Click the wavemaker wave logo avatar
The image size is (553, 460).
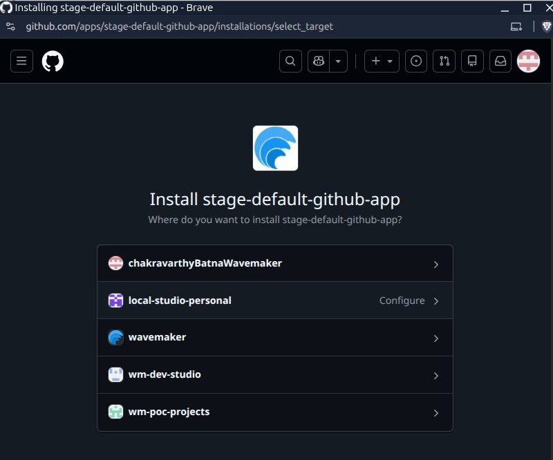click(115, 337)
